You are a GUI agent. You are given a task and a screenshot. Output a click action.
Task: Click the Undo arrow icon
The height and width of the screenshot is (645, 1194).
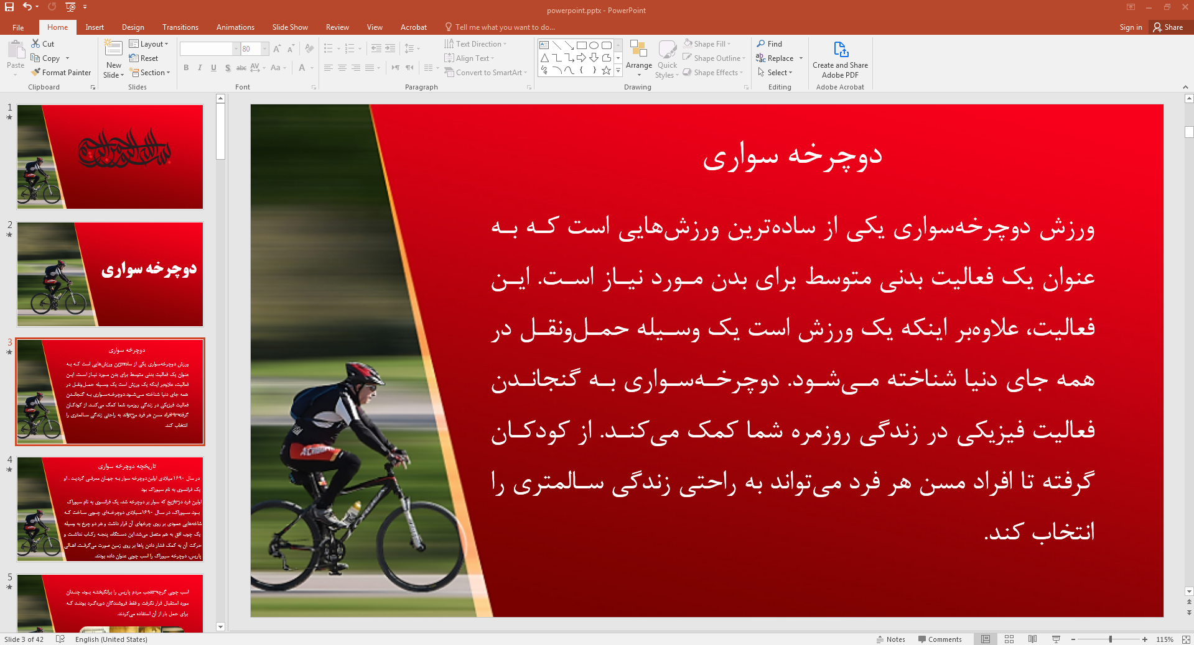(27, 7)
